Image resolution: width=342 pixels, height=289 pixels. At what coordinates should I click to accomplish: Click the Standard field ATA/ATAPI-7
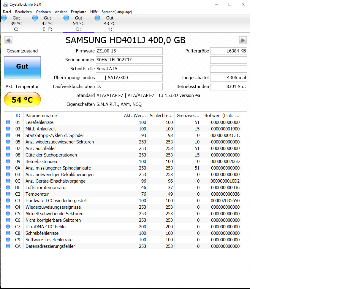171,95
